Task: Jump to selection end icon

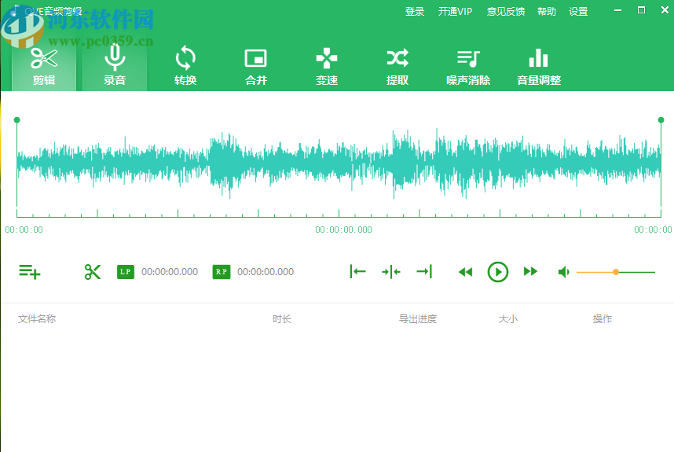Action: 424,271
